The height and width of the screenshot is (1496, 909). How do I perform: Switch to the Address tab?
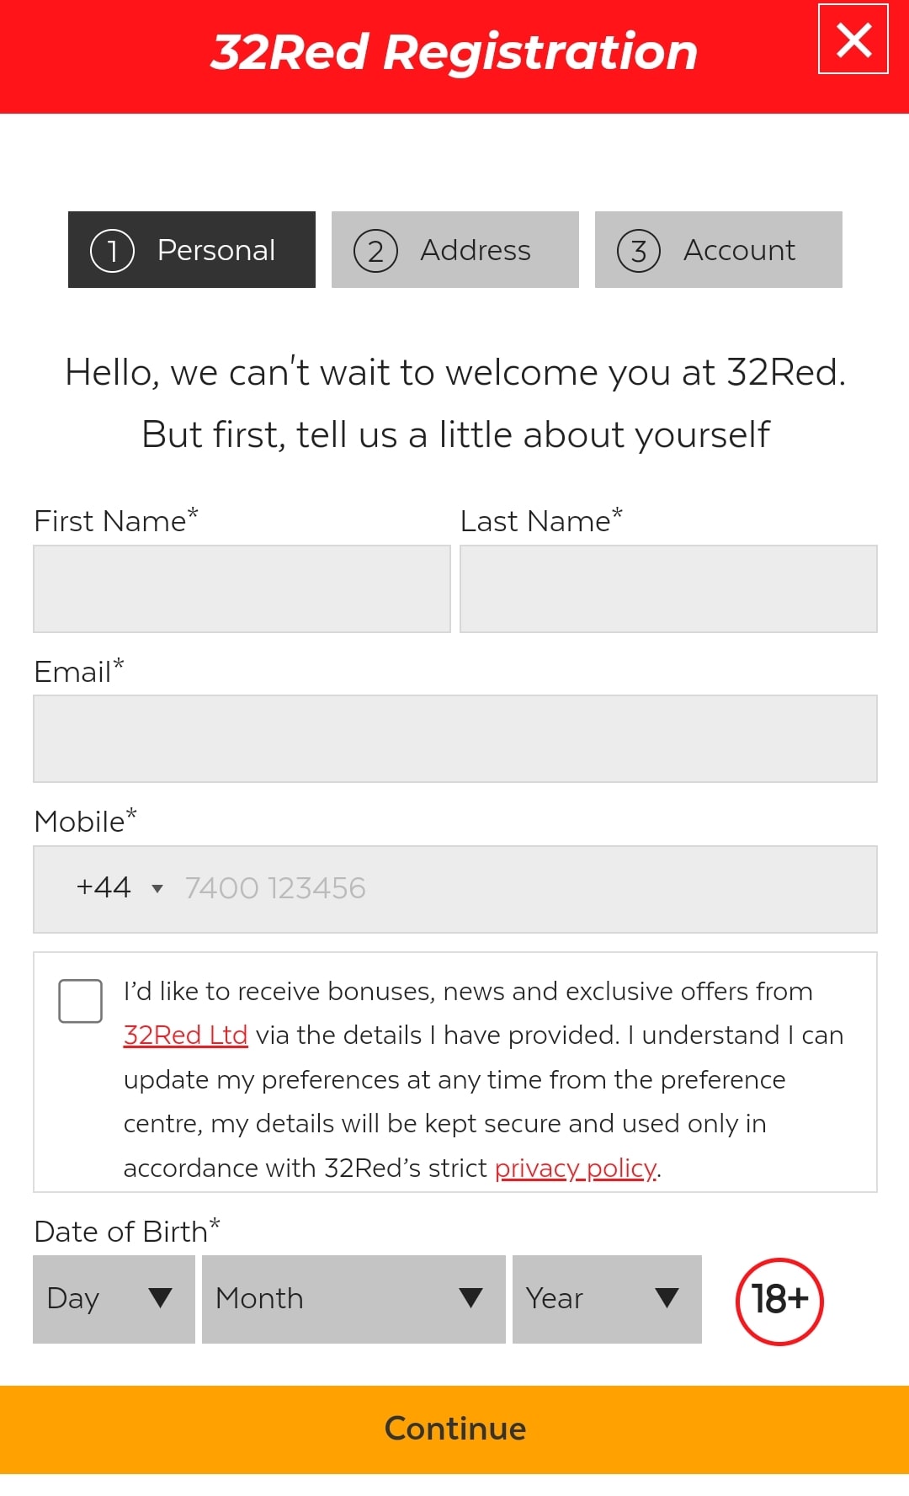click(455, 249)
